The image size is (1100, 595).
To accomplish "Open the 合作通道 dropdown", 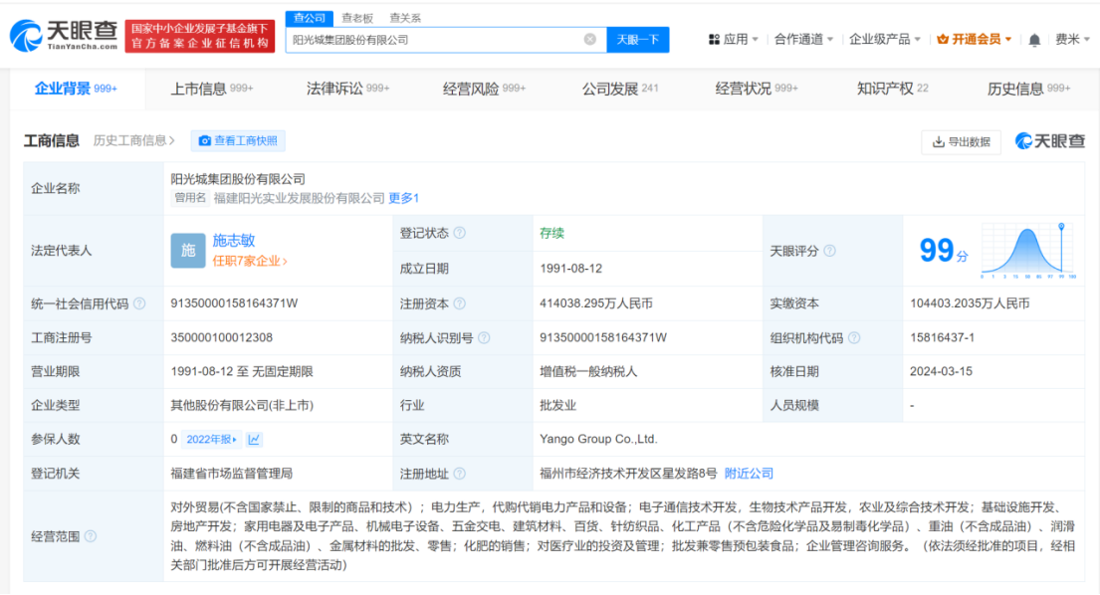I will click(803, 39).
